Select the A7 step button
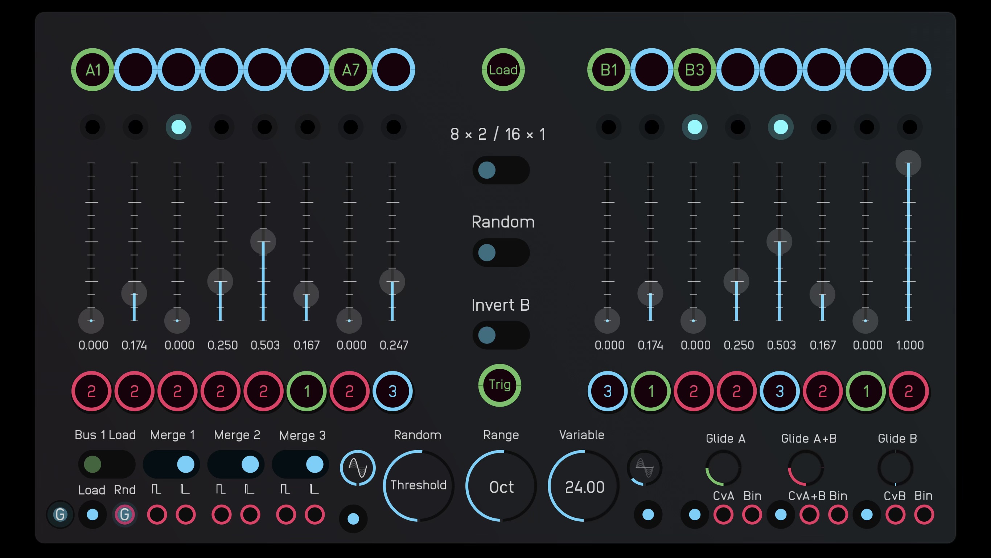This screenshot has width=991, height=558. 350,70
